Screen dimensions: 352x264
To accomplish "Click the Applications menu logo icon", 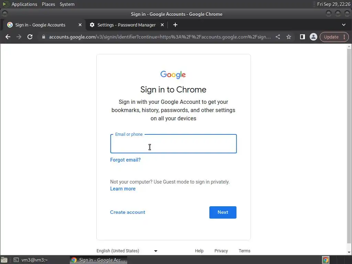I will pyautogui.click(x=5, y=4).
